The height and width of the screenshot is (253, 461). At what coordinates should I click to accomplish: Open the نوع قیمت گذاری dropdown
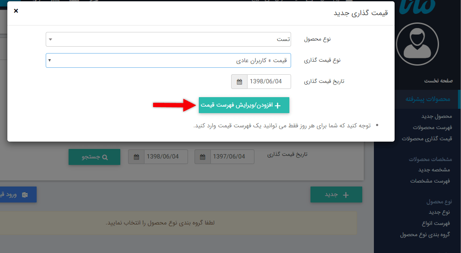168,60
